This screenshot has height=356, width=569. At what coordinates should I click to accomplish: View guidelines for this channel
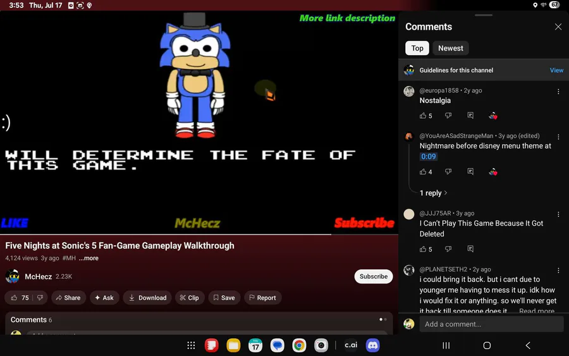point(556,70)
